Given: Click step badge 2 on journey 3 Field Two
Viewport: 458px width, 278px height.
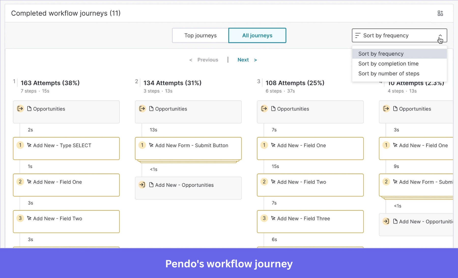Looking at the screenshot, I should [264, 182].
